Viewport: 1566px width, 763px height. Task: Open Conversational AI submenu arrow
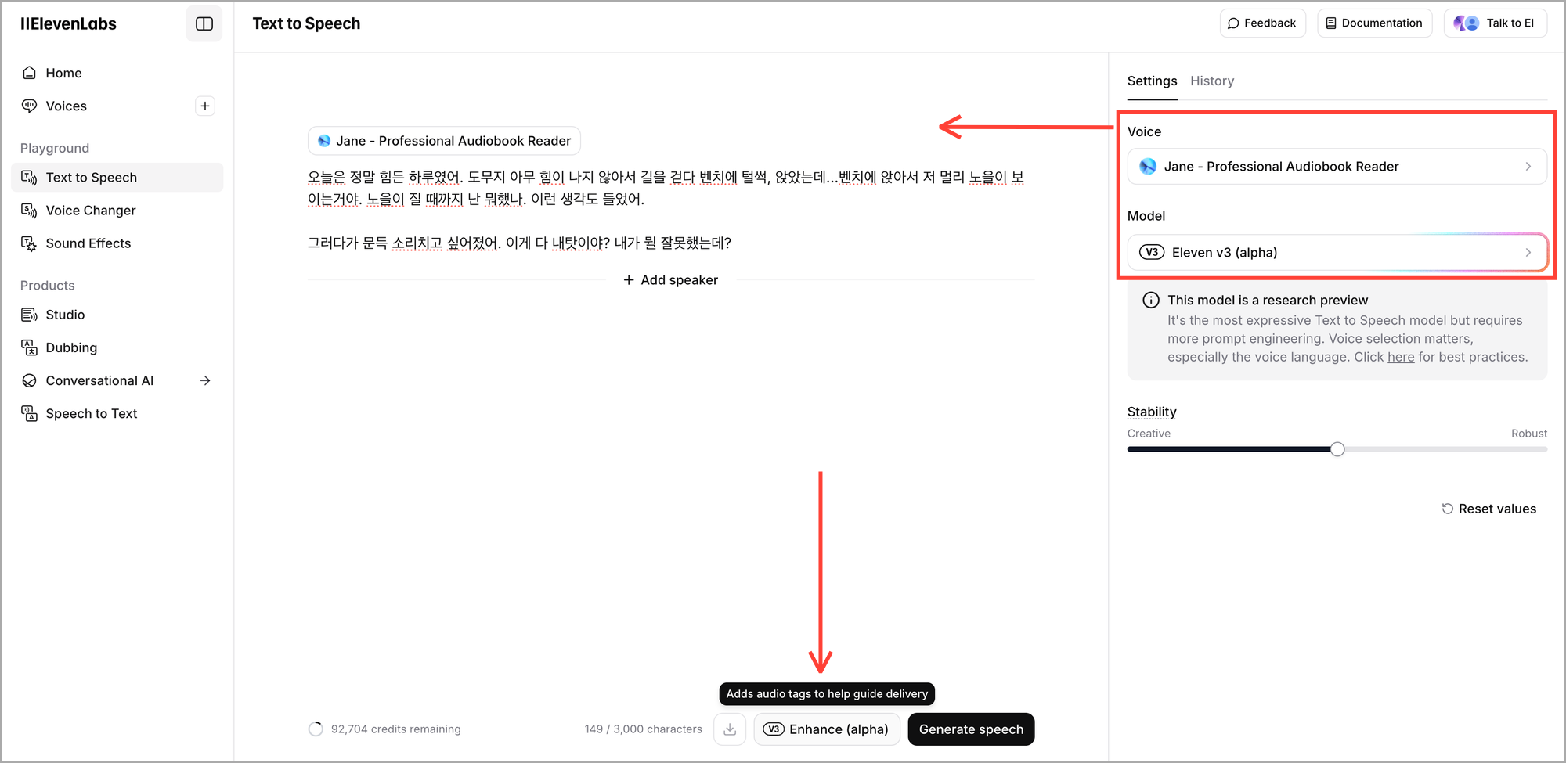coord(205,380)
